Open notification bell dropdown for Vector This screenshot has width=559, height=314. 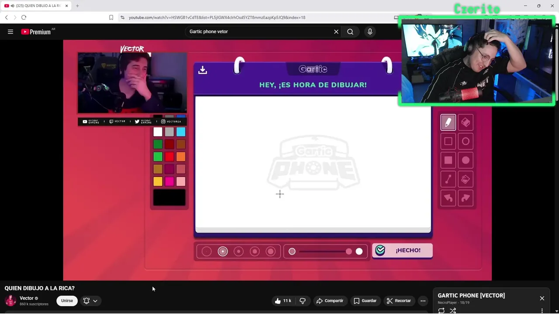[x=90, y=300]
